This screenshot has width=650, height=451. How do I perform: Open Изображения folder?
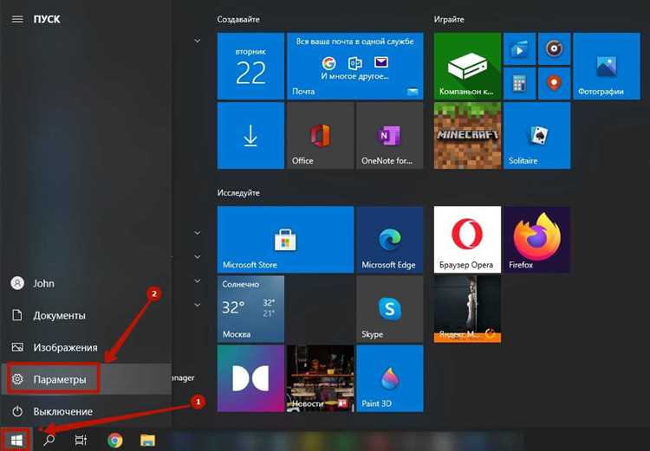[86, 347]
